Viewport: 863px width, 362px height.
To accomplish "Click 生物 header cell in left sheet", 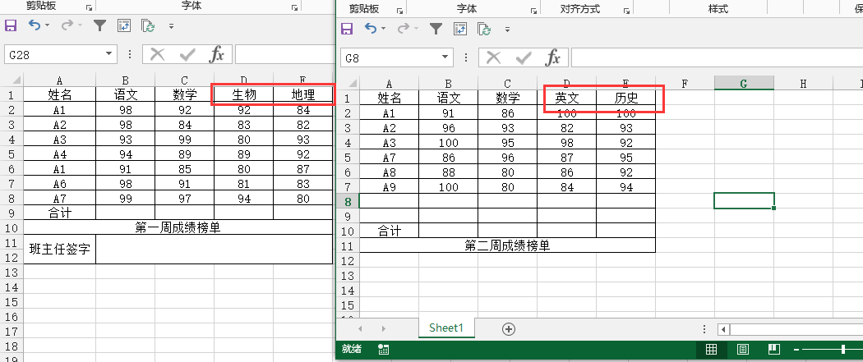I will tap(244, 94).
